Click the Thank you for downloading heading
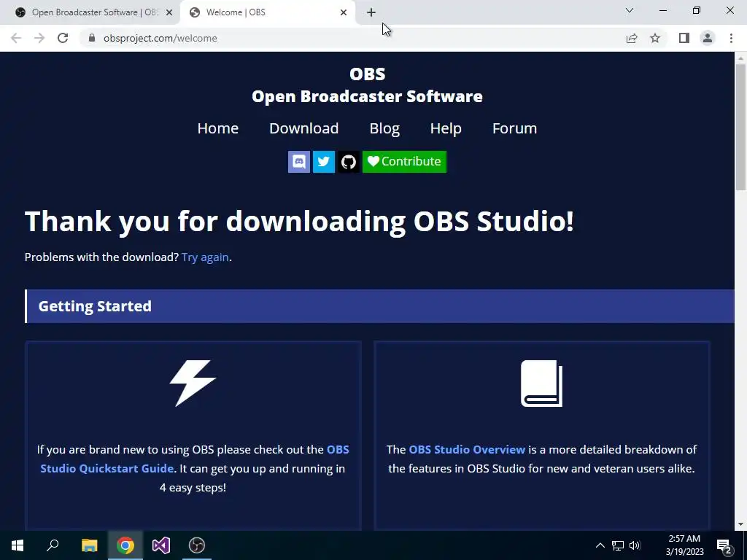Viewport: 747px width, 560px height. [299, 222]
